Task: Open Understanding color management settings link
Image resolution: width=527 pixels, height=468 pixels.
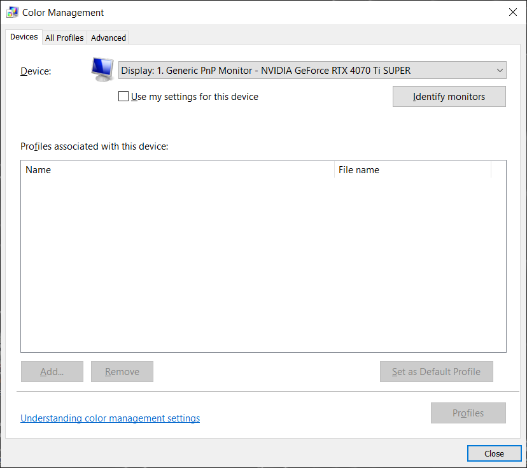Action: tap(110, 418)
